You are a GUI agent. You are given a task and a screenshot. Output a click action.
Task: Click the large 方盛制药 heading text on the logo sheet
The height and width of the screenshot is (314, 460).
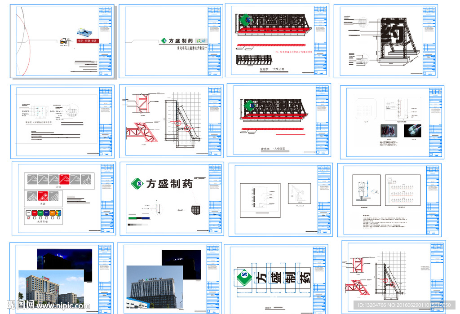[169, 184]
